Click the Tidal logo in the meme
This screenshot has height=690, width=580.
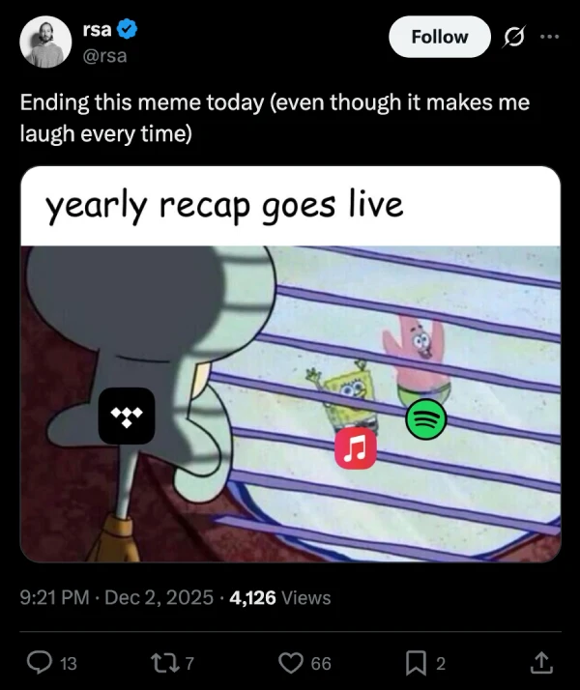tap(127, 416)
